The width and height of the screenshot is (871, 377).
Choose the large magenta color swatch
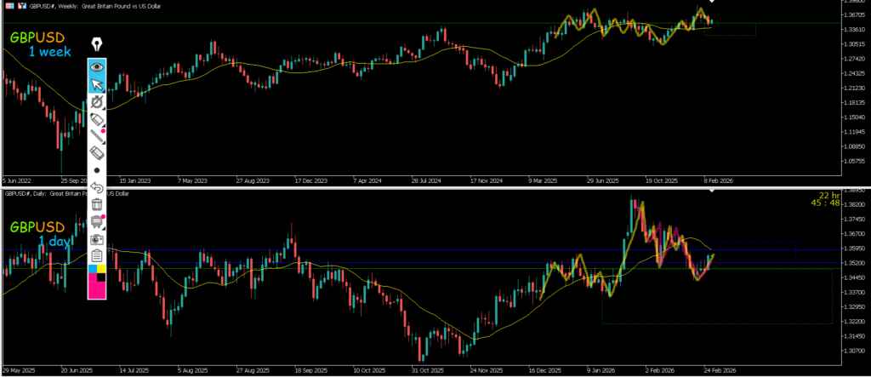coord(97,288)
